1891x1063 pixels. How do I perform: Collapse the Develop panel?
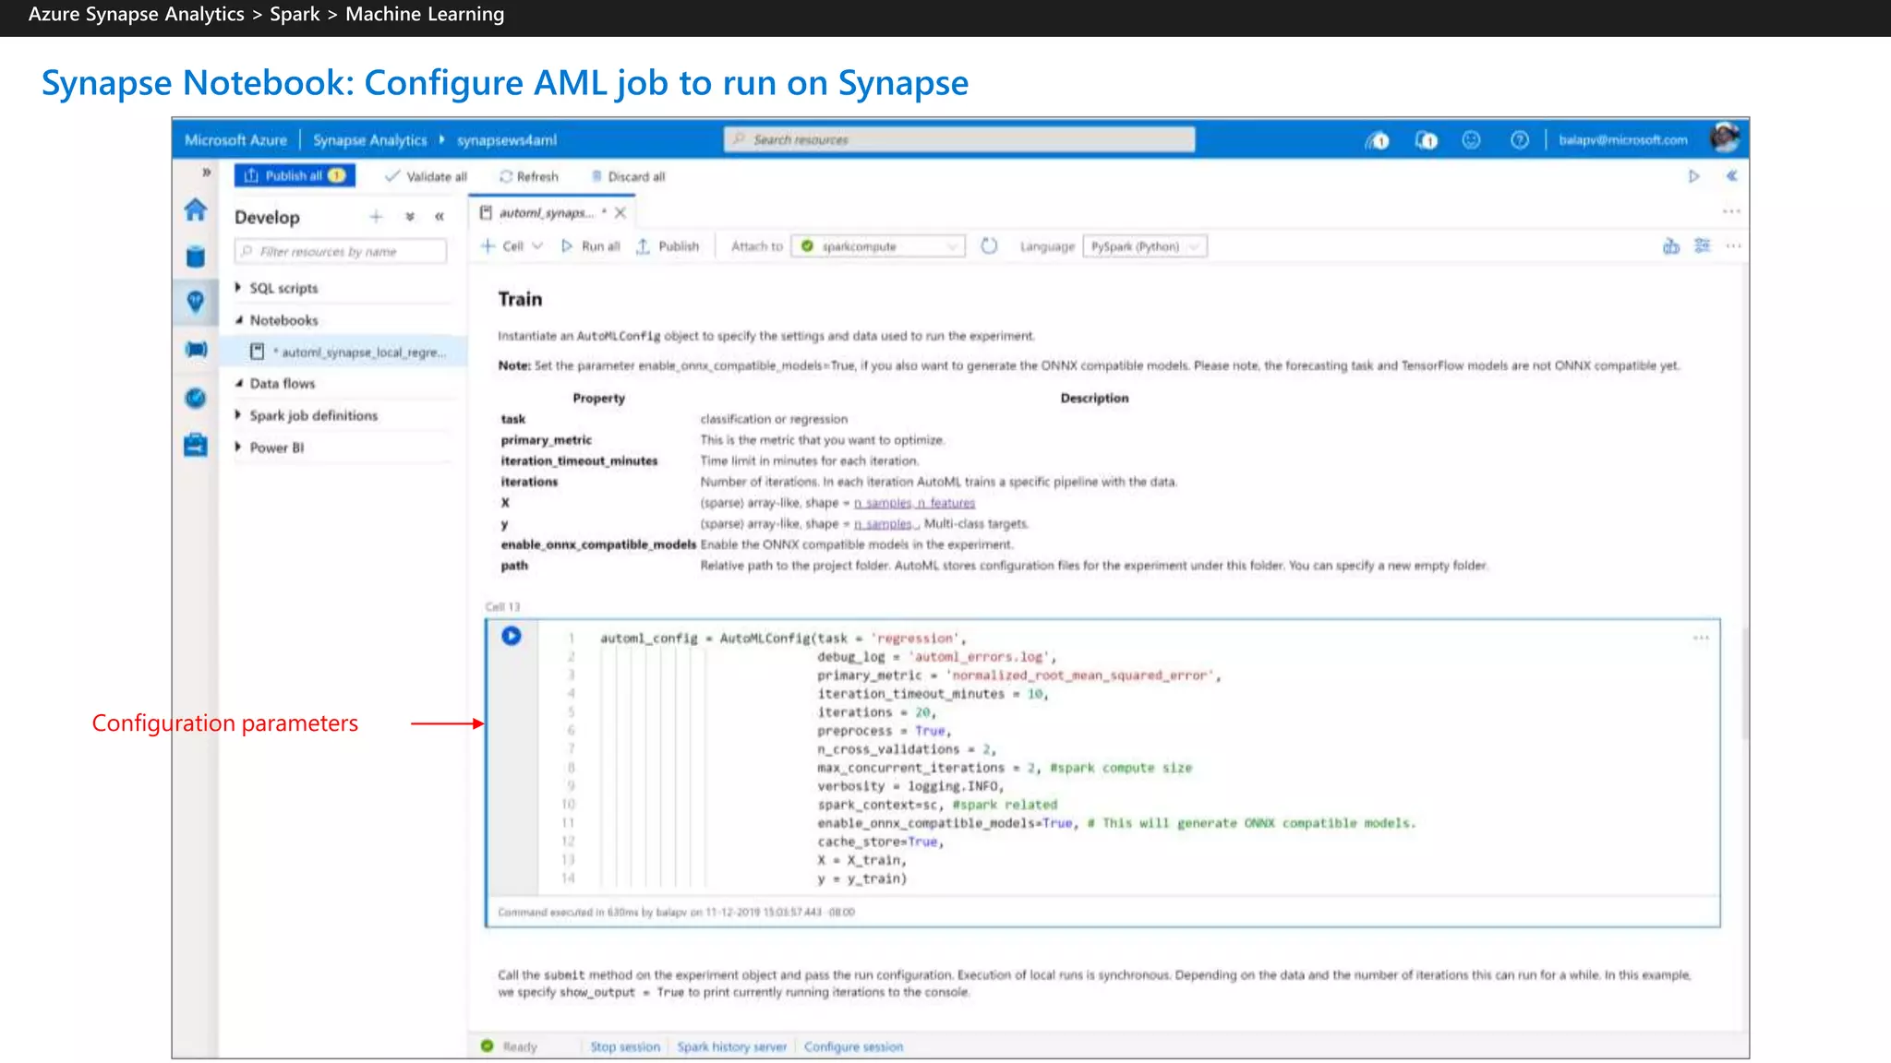[x=440, y=217]
